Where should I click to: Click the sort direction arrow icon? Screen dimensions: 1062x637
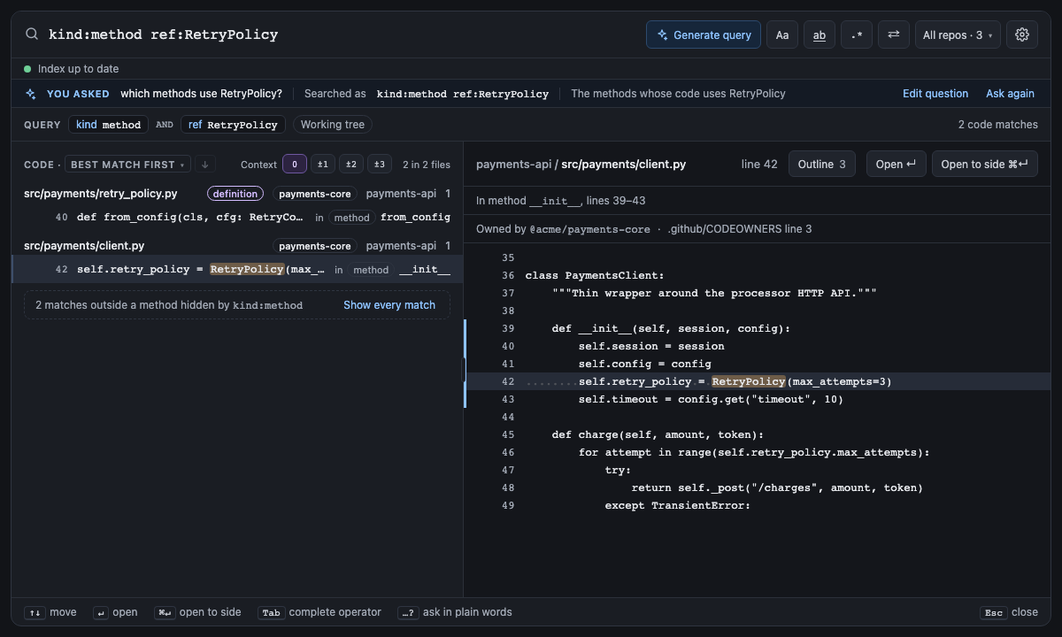click(204, 165)
